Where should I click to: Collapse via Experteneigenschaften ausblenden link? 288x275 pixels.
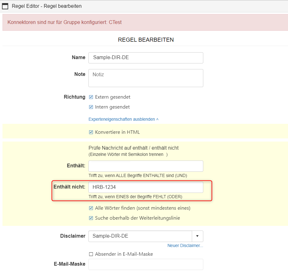pyautogui.click(x=123, y=119)
